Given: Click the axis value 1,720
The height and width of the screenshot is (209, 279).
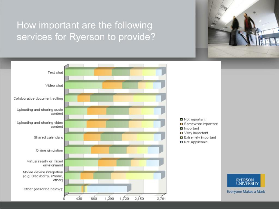Looking at the screenshot, I should (x=124, y=199).
